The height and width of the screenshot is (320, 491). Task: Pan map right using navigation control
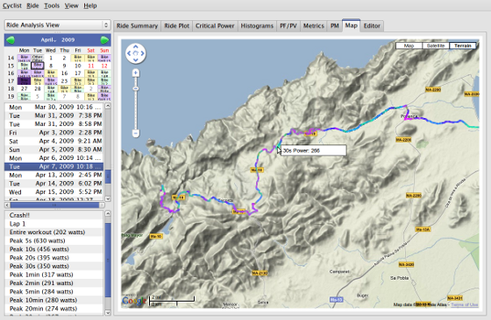(142, 53)
